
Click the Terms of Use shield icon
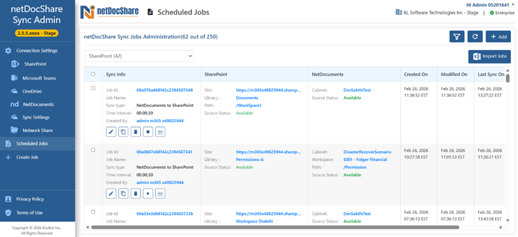(x=8, y=213)
